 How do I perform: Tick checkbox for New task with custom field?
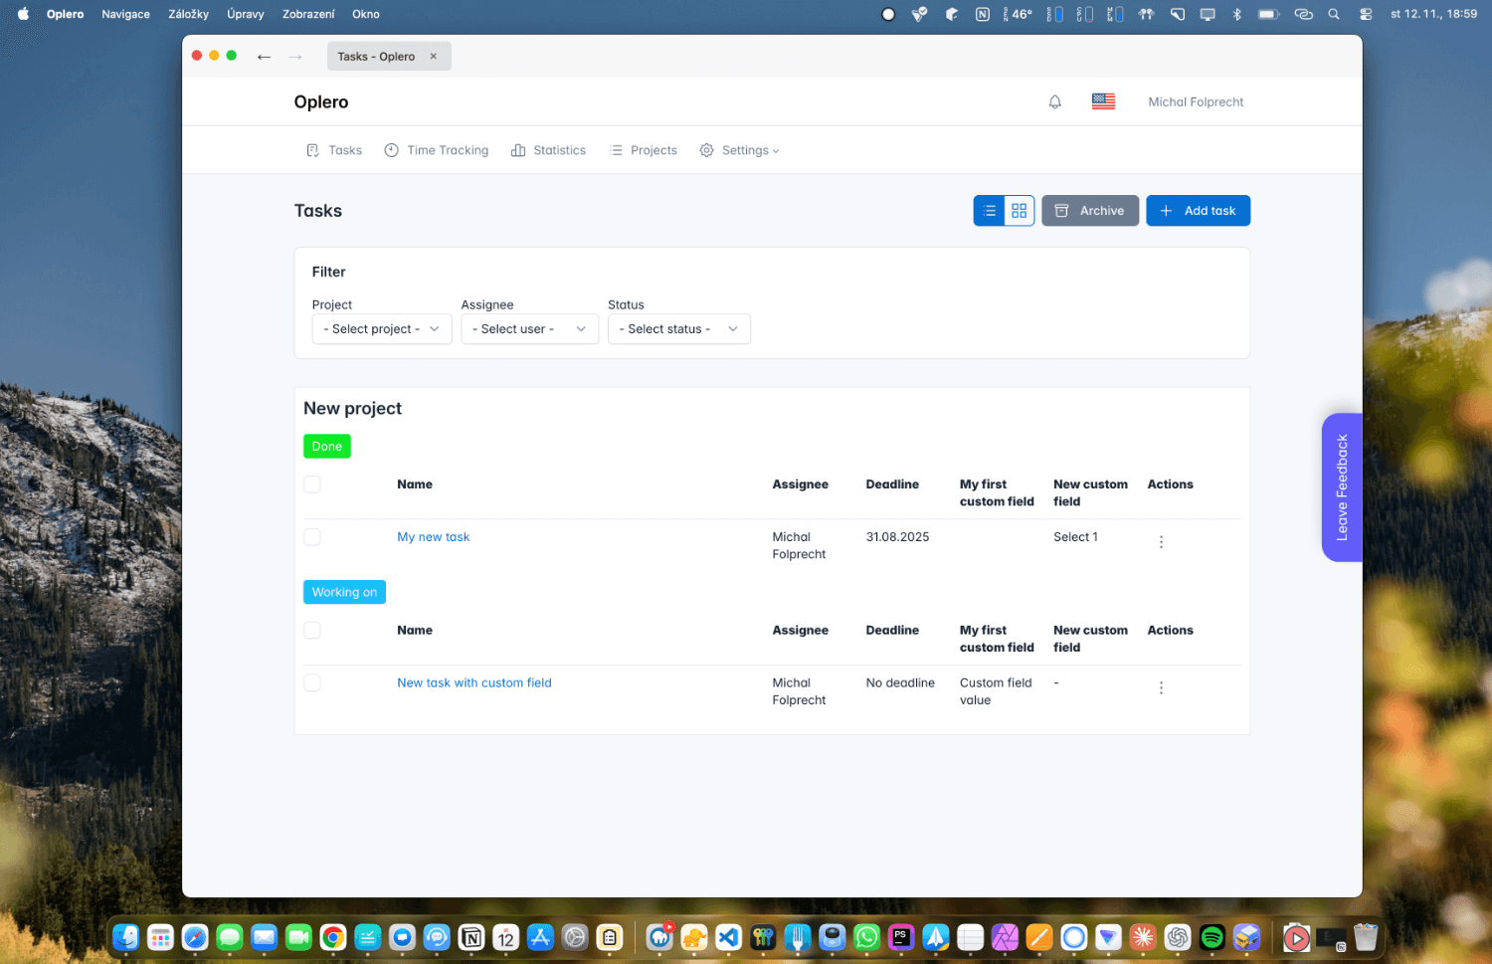point(312,683)
